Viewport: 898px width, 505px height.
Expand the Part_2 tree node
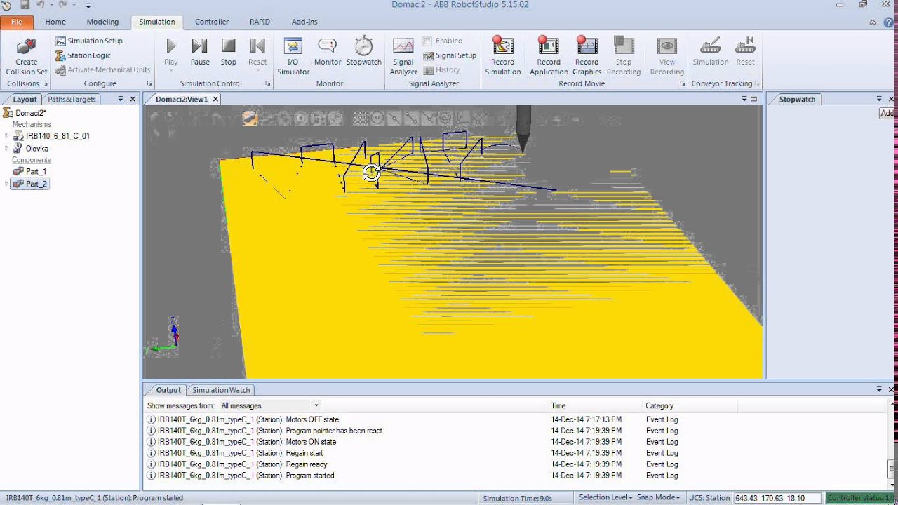click(7, 184)
